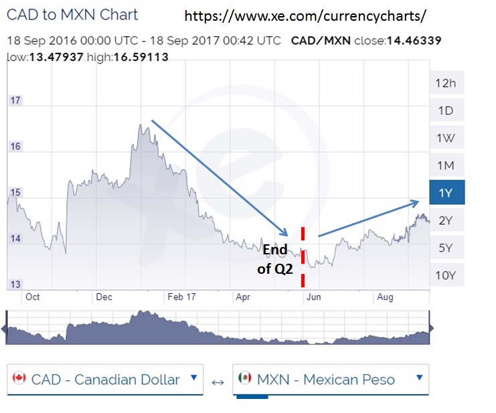Switch the chart to 1D range

446,110
